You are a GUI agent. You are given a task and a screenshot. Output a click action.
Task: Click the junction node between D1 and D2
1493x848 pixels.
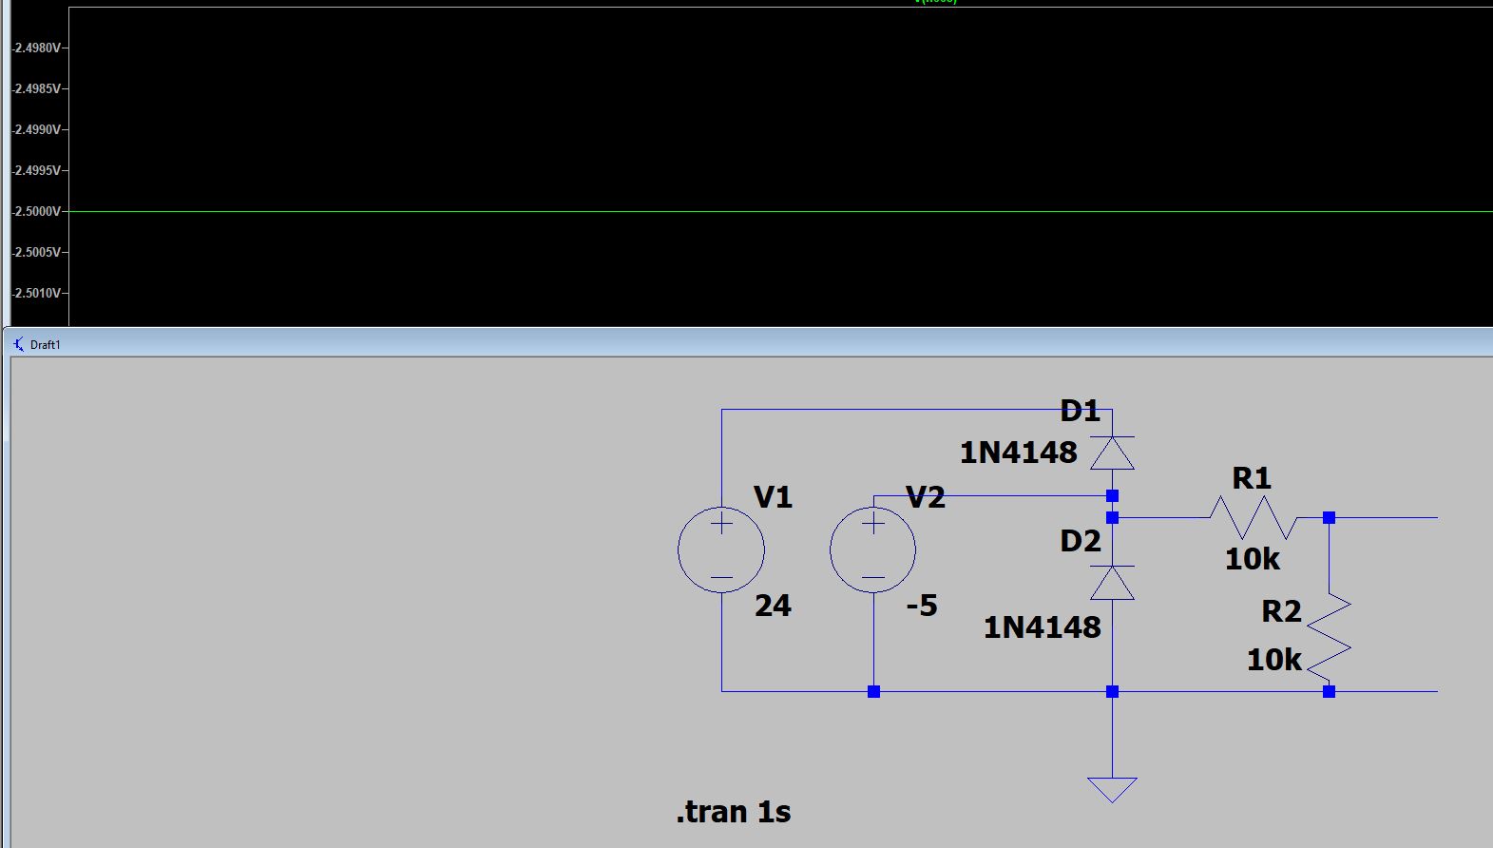(1112, 518)
